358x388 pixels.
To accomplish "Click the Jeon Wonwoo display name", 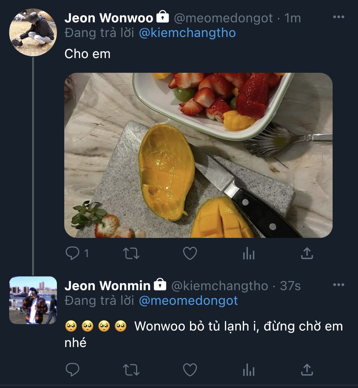I will point(109,18).
